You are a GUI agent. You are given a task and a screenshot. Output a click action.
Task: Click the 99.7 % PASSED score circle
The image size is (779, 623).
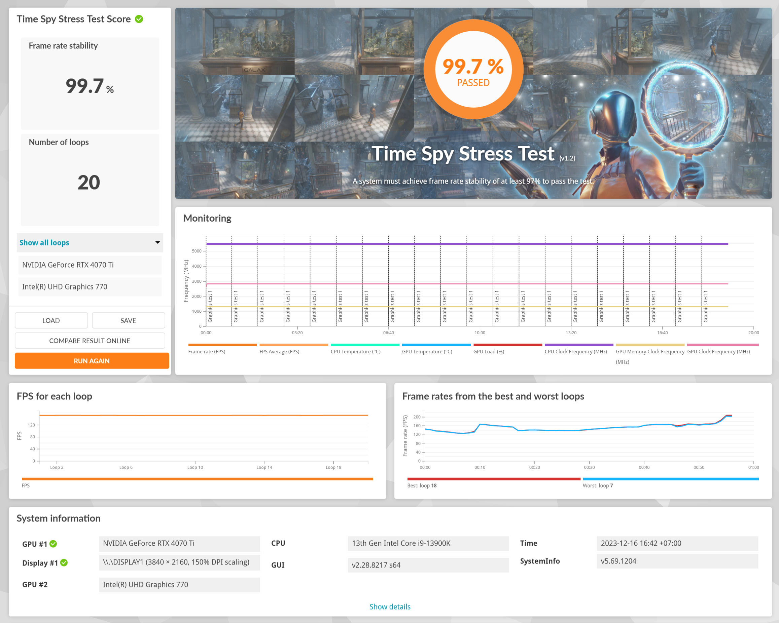(x=473, y=69)
